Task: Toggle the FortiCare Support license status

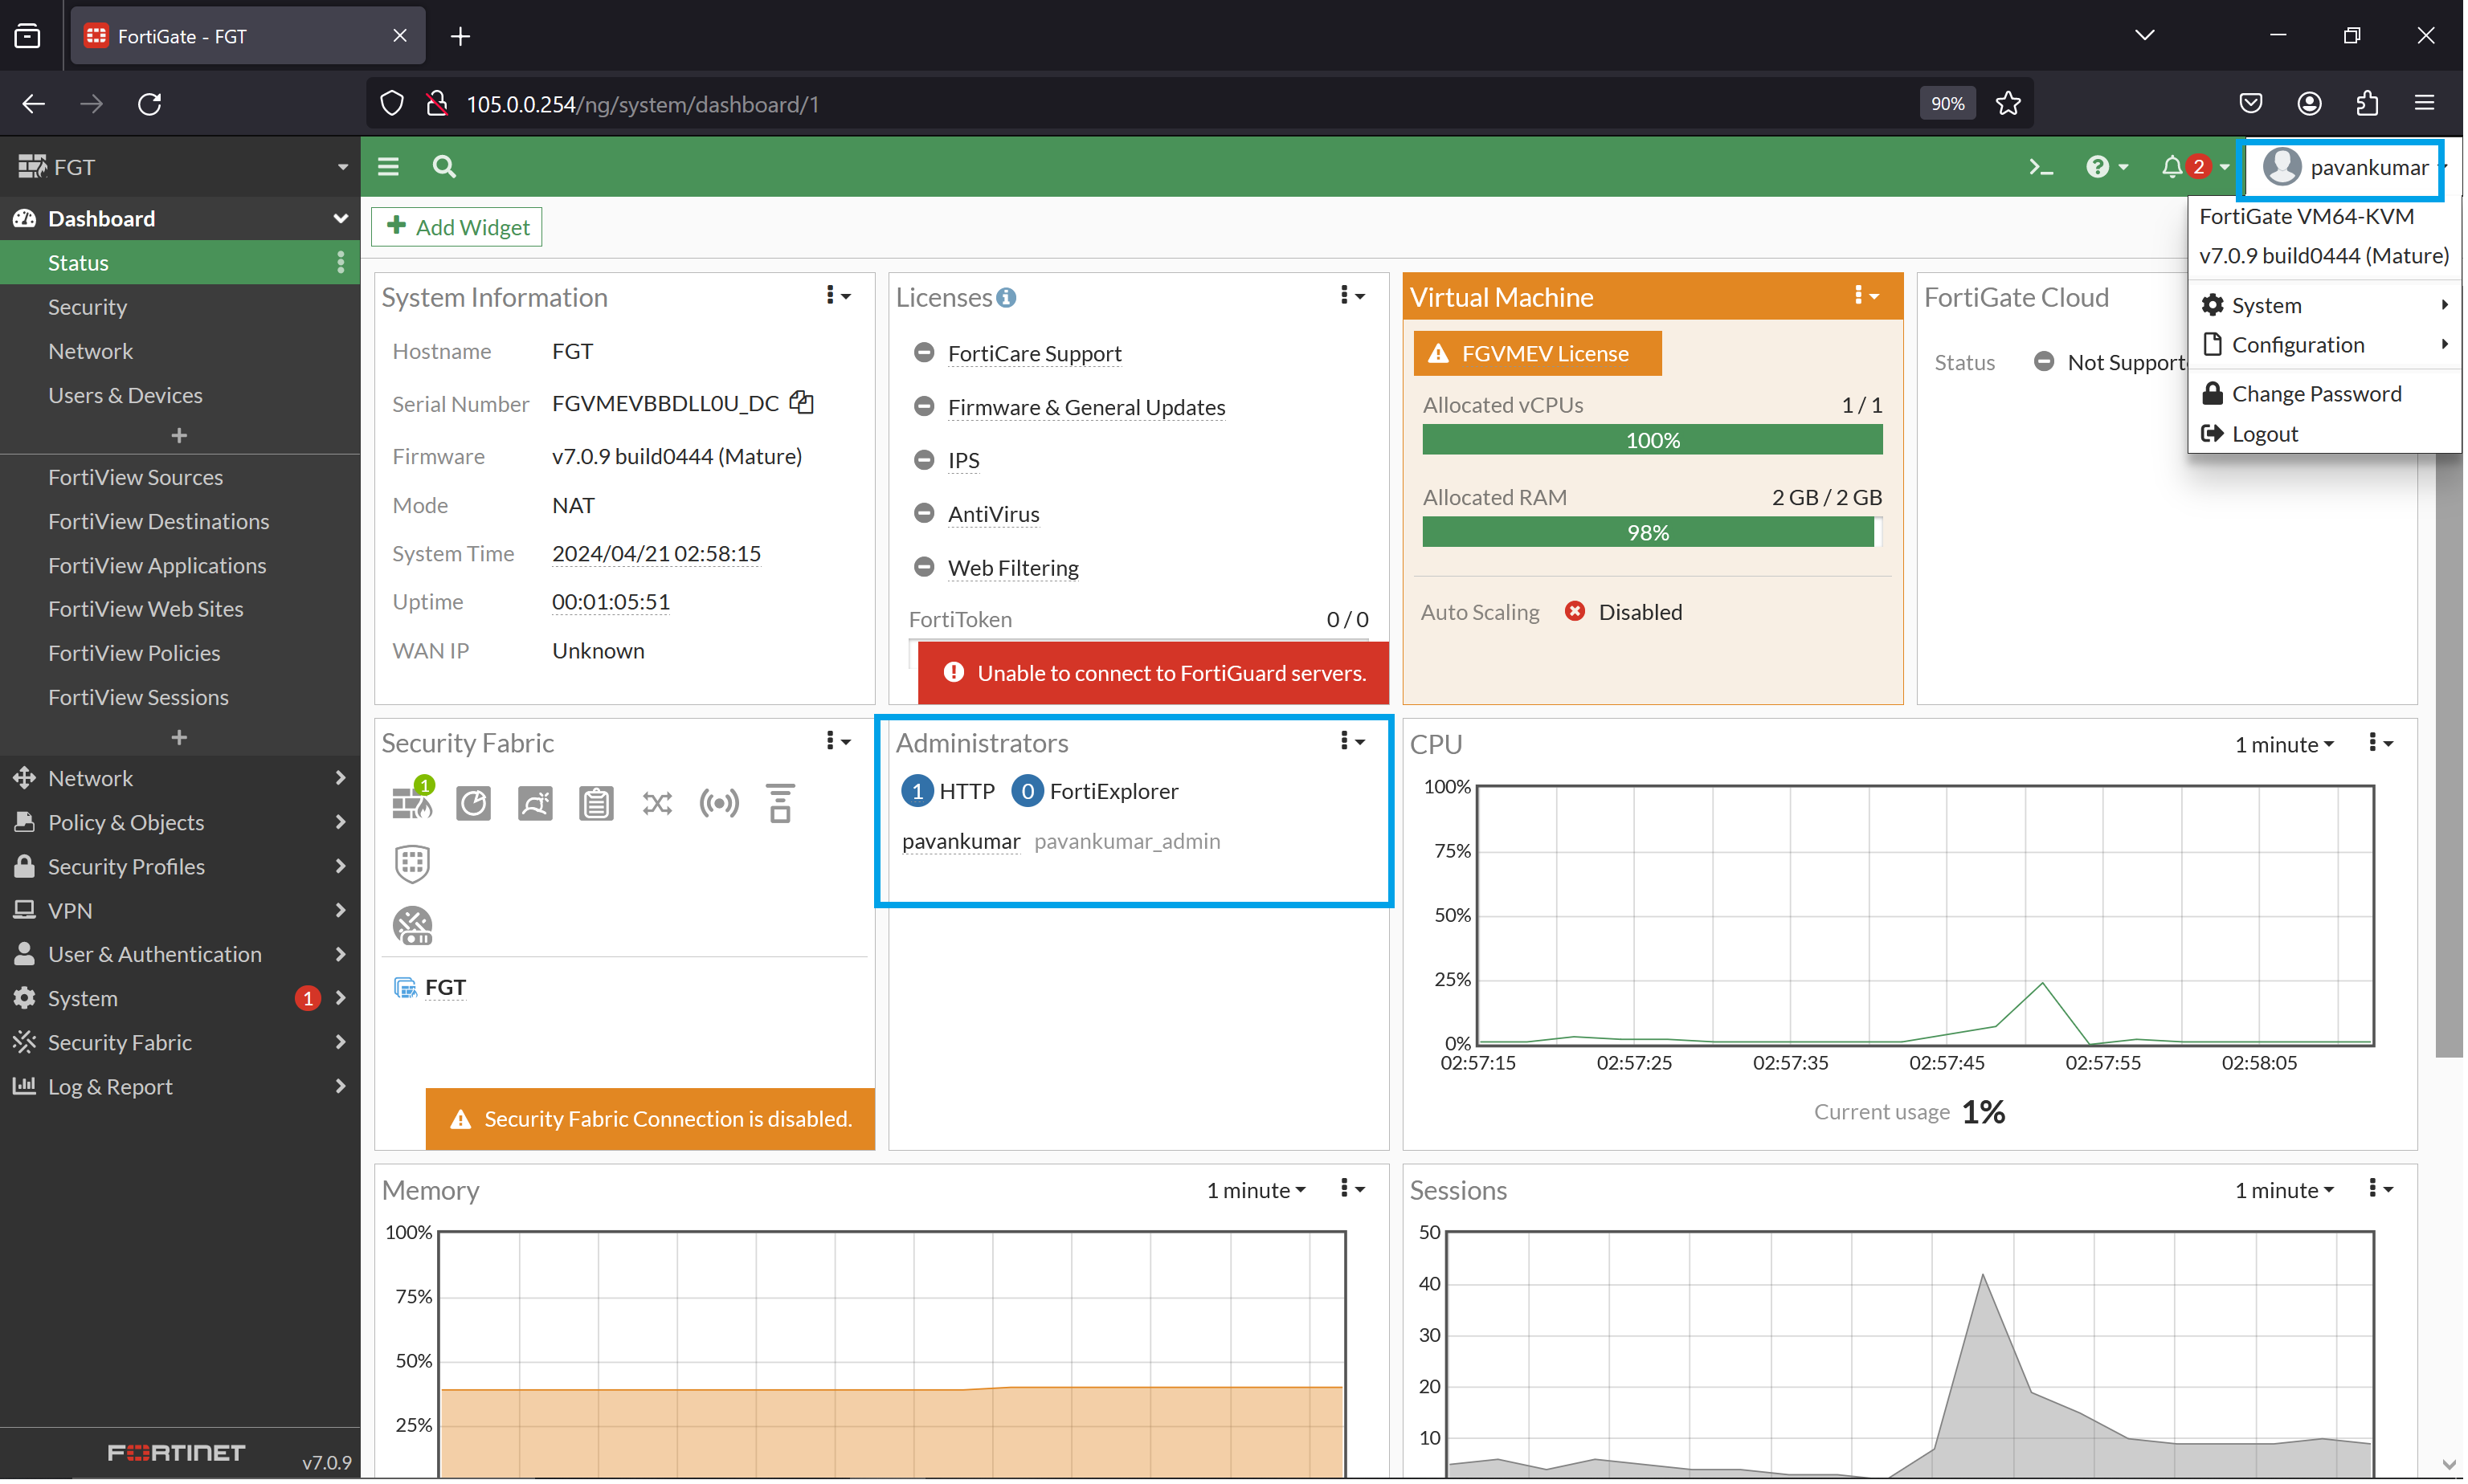Action: click(x=923, y=352)
